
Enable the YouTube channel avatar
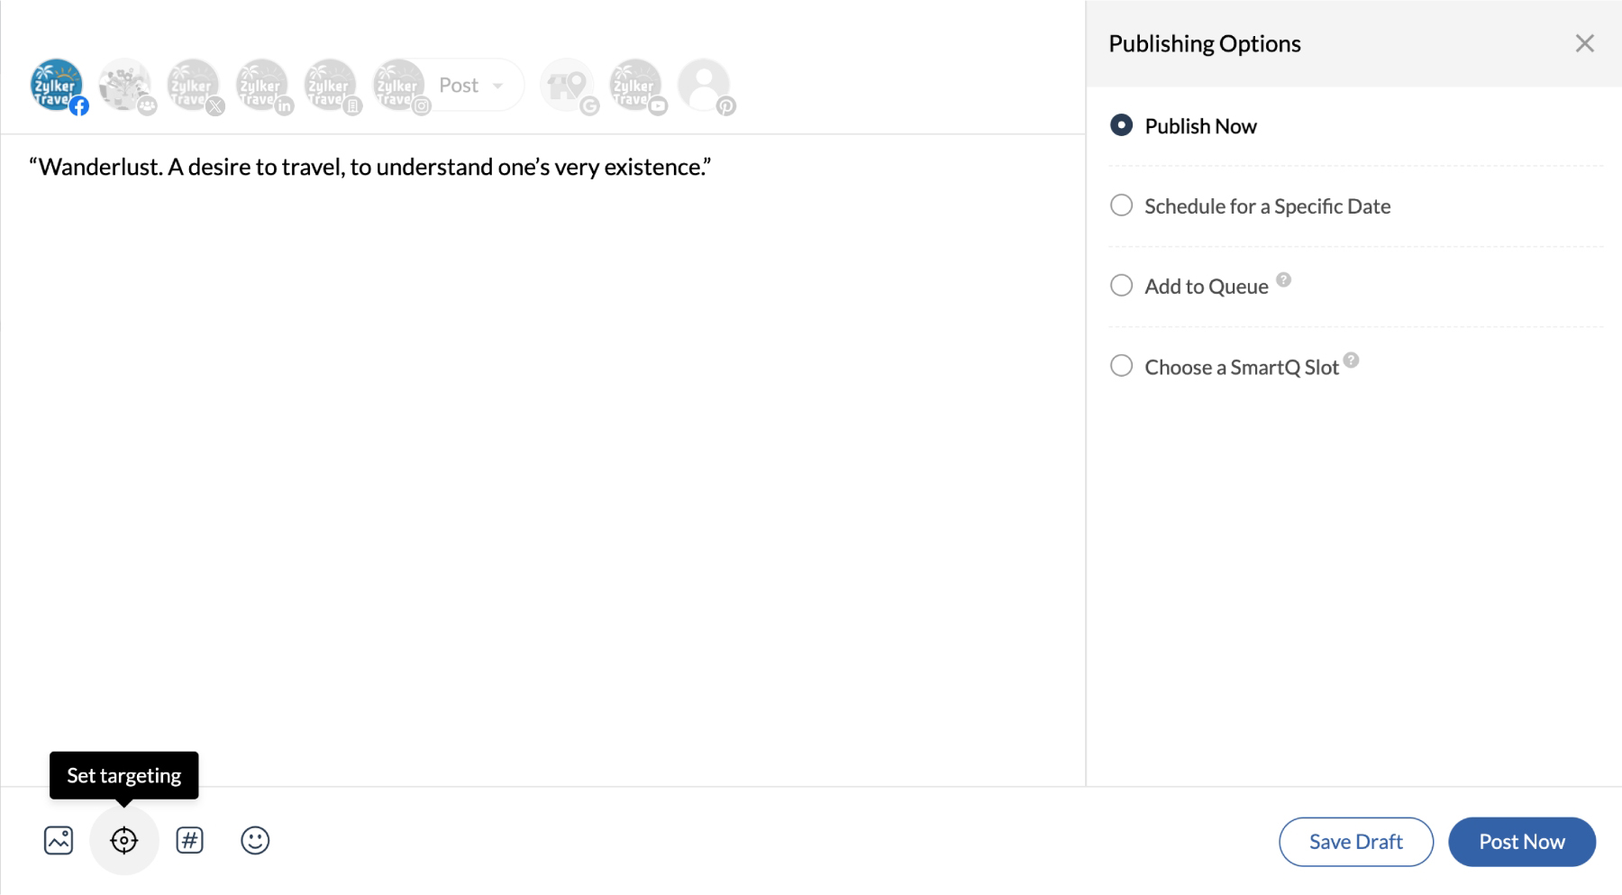[x=635, y=86]
